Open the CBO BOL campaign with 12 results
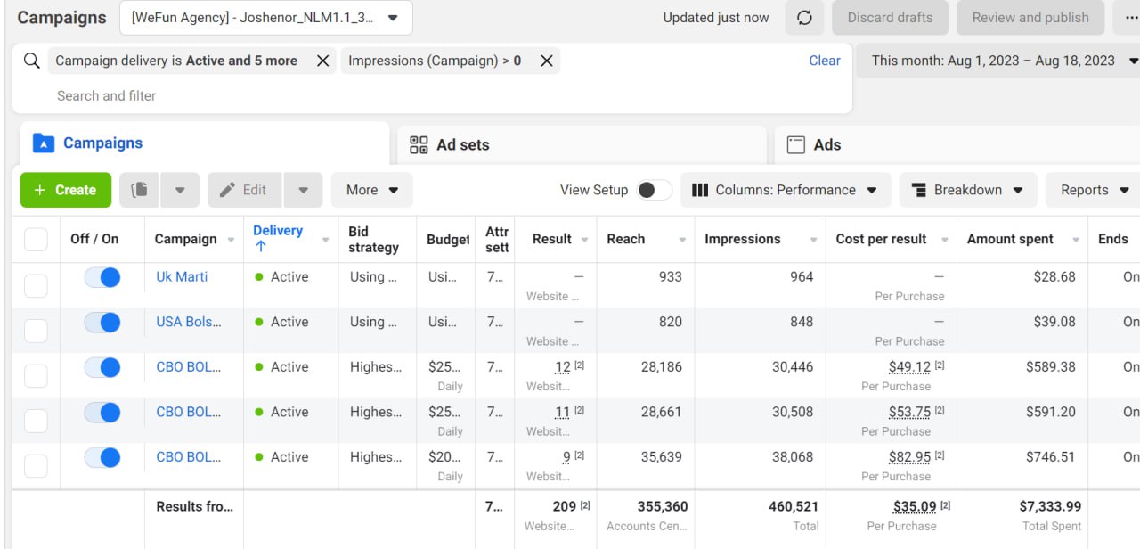This screenshot has height=549, width=1140. click(189, 366)
